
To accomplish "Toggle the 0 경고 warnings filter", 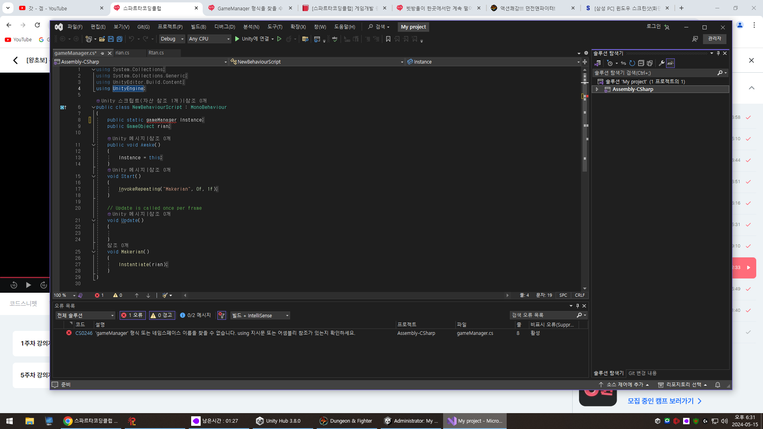I will tap(162, 315).
